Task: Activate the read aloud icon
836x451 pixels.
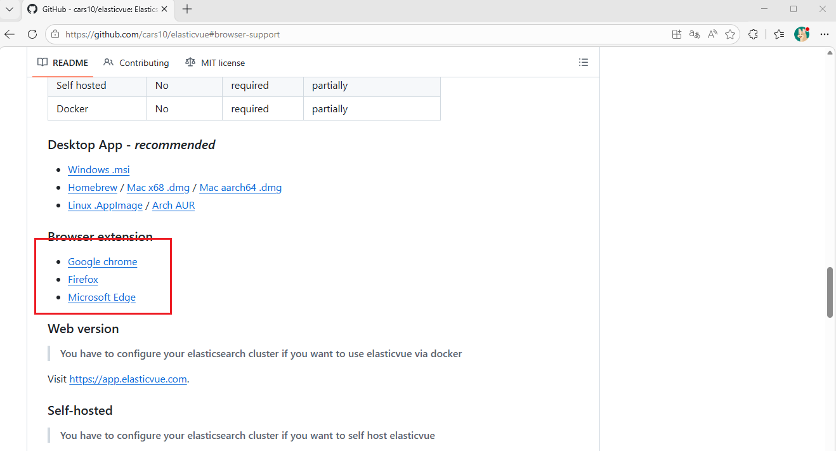Action: click(712, 34)
